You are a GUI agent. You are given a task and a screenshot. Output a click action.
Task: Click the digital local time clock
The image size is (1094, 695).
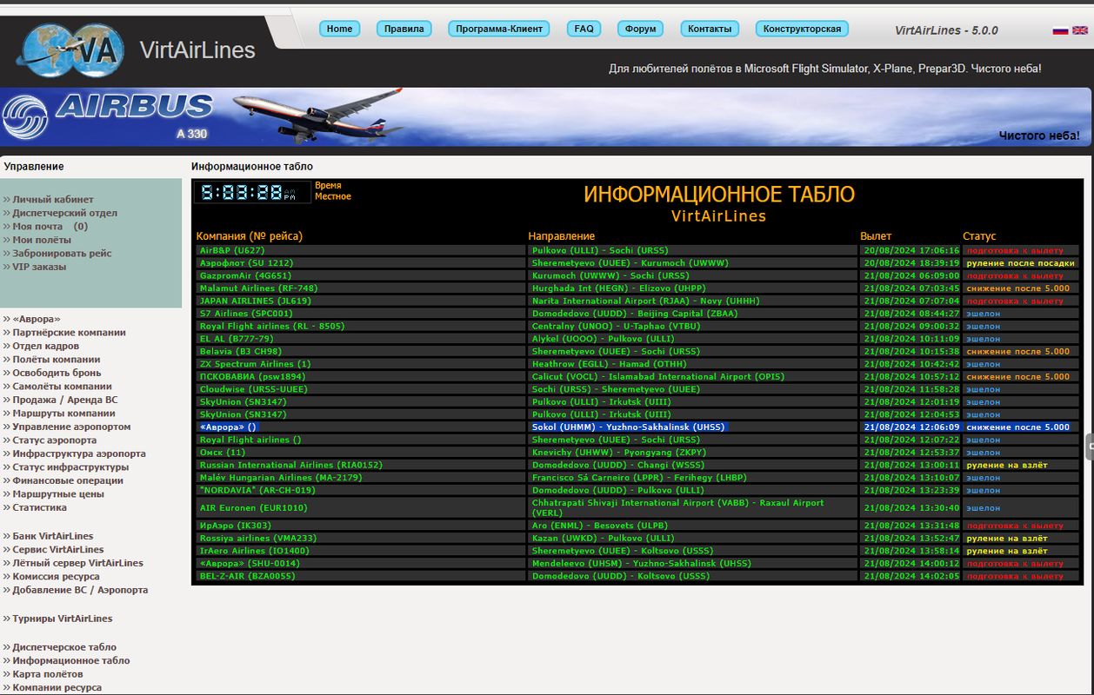pos(252,193)
